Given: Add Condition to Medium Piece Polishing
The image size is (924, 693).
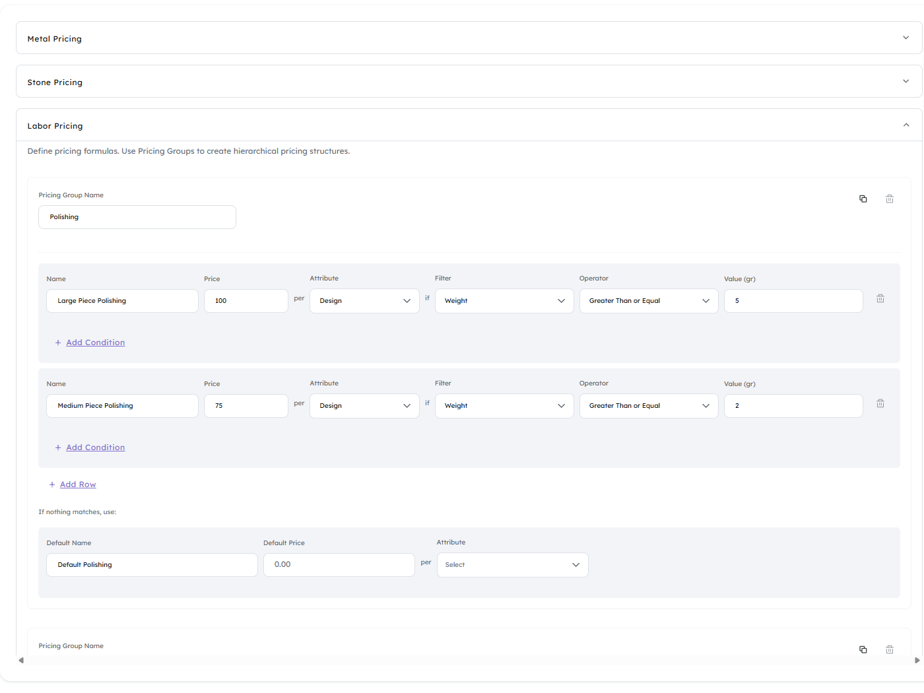Looking at the screenshot, I should point(95,447).
